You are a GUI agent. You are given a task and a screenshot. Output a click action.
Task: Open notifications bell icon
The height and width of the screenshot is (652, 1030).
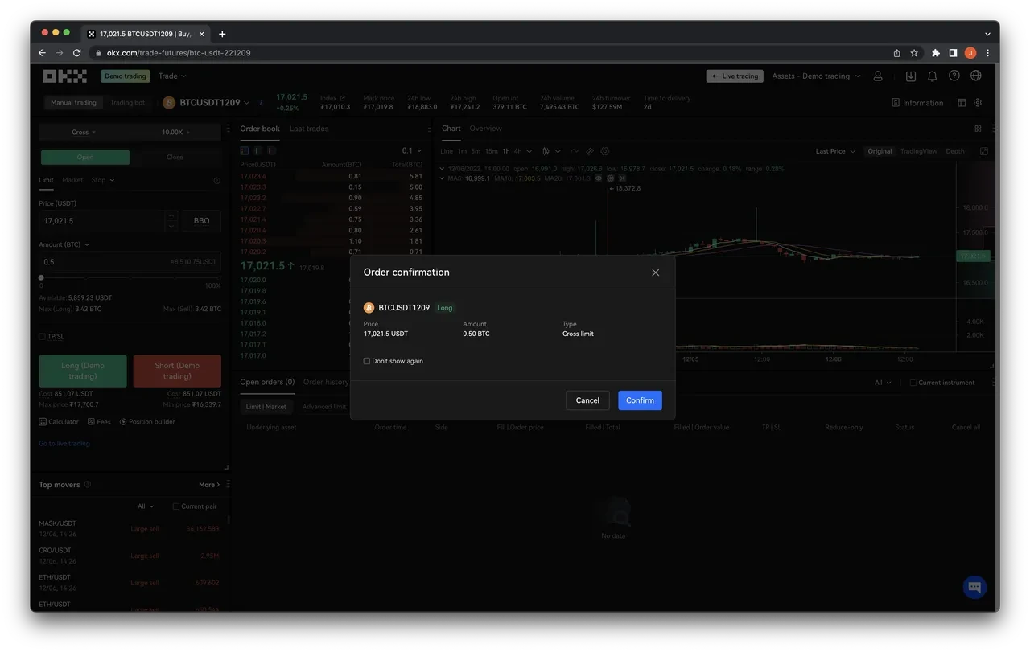[933, 76]
